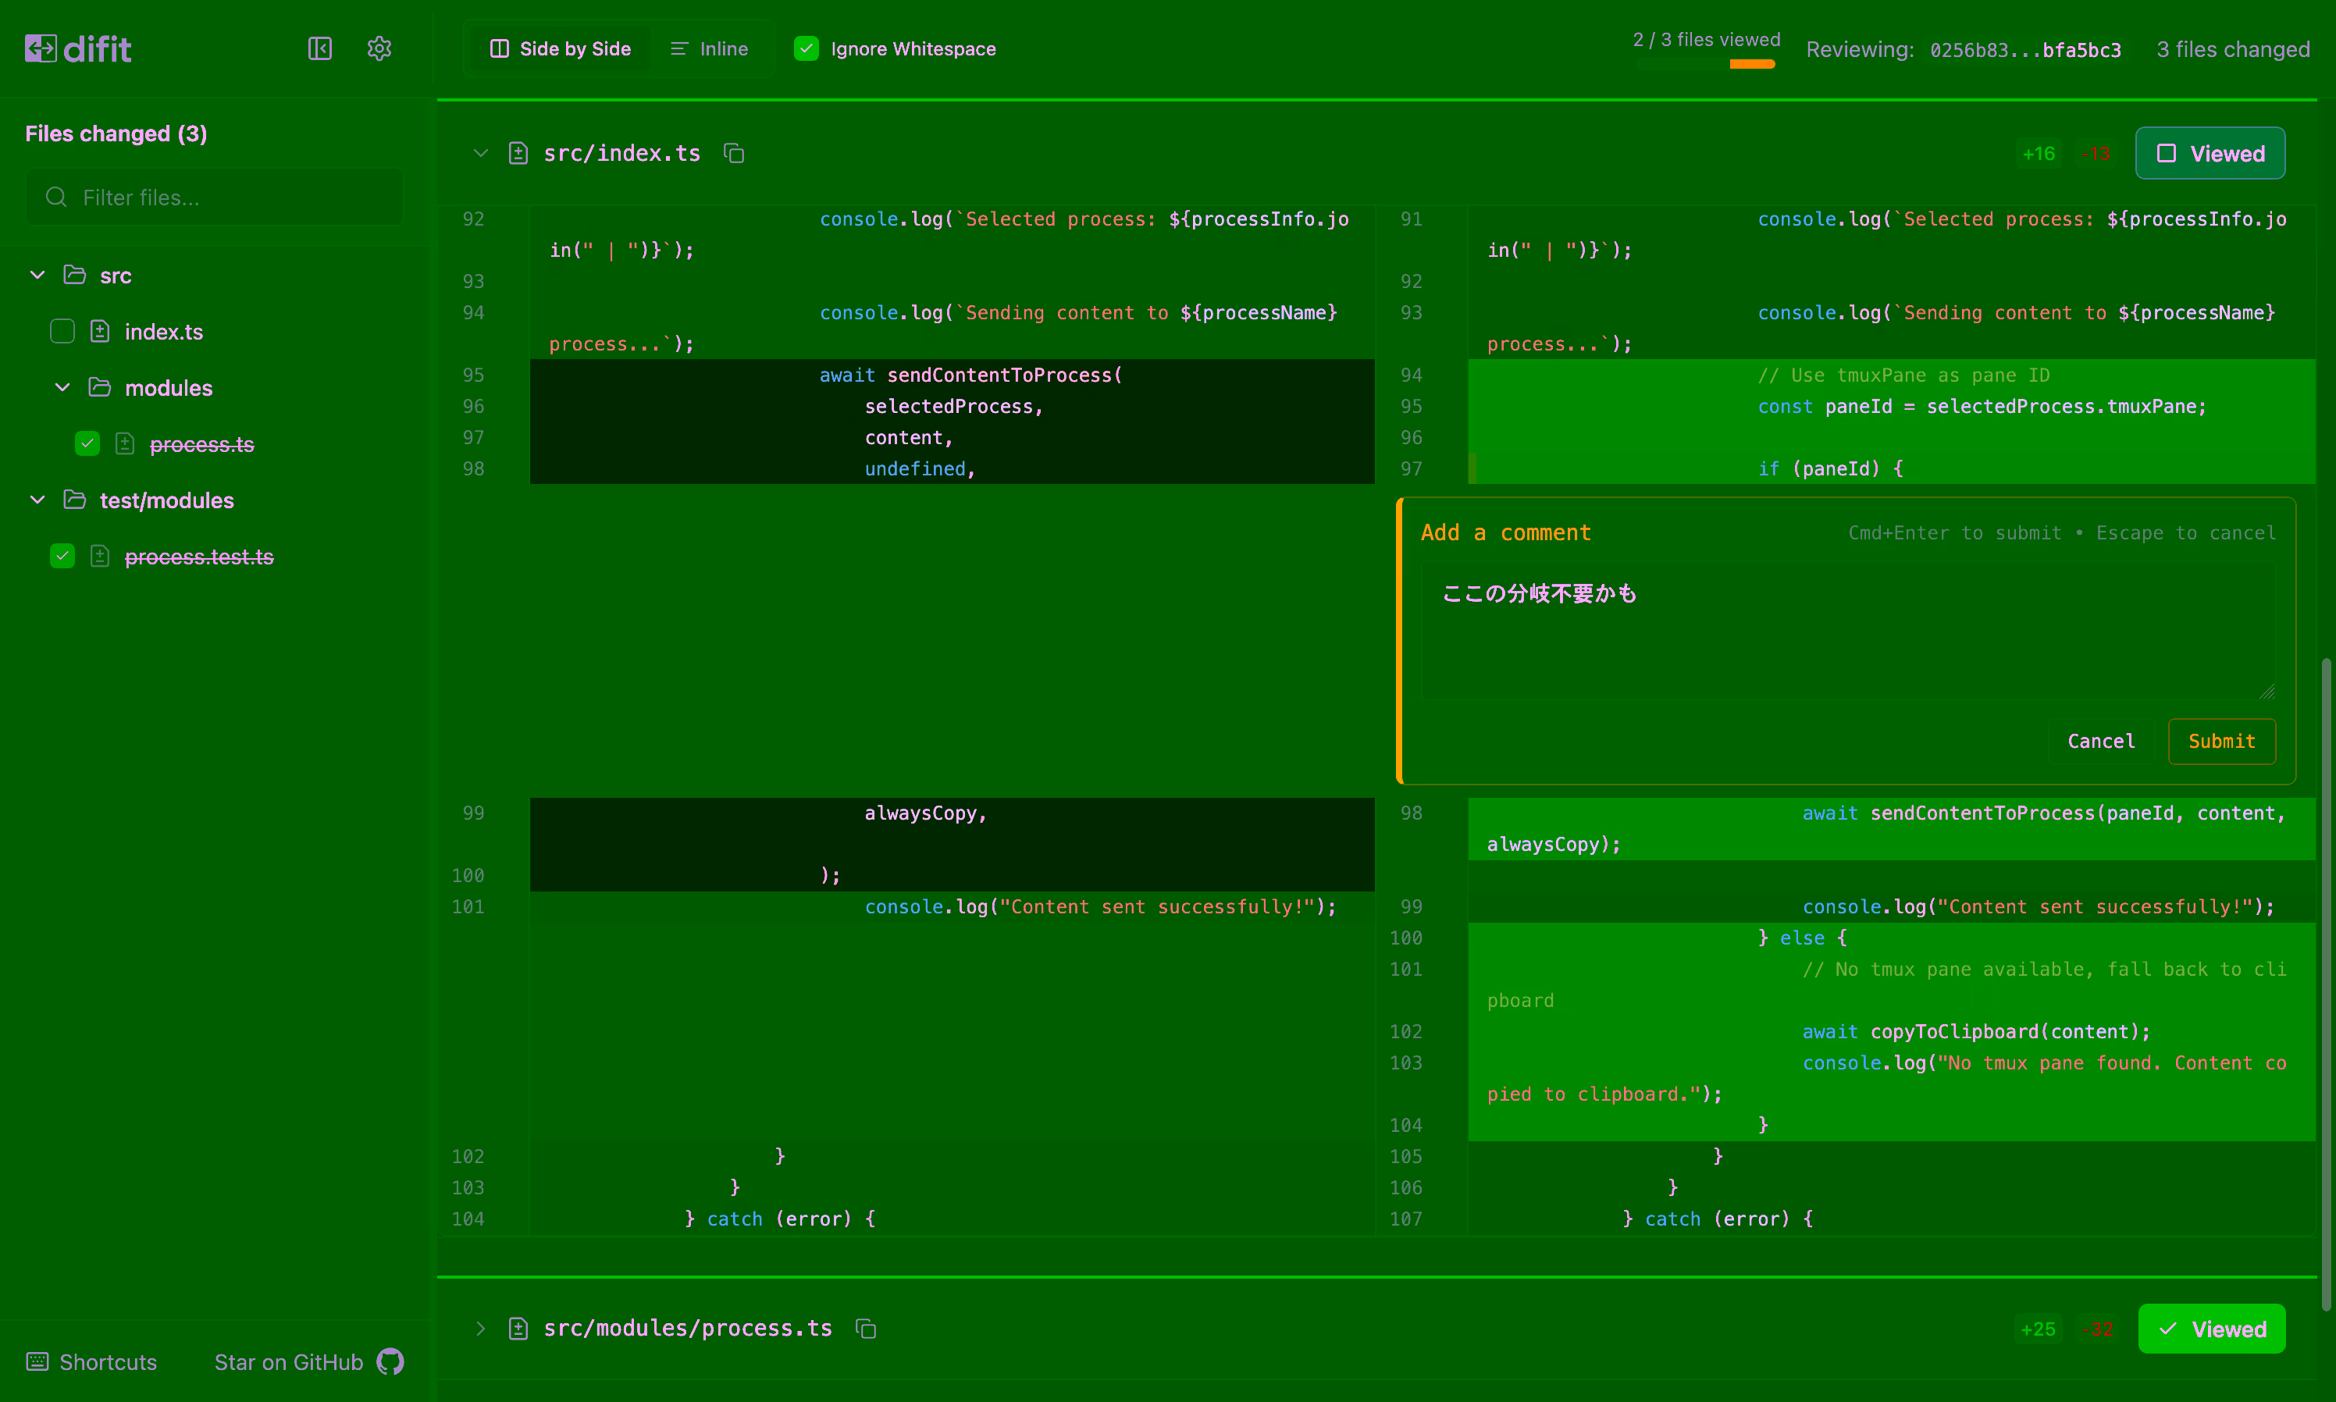Click 'const paneId = selectedProcess.tmuxPane;' line
The height and width of the screenshot is (1402, 2336).
[1981, 406]
